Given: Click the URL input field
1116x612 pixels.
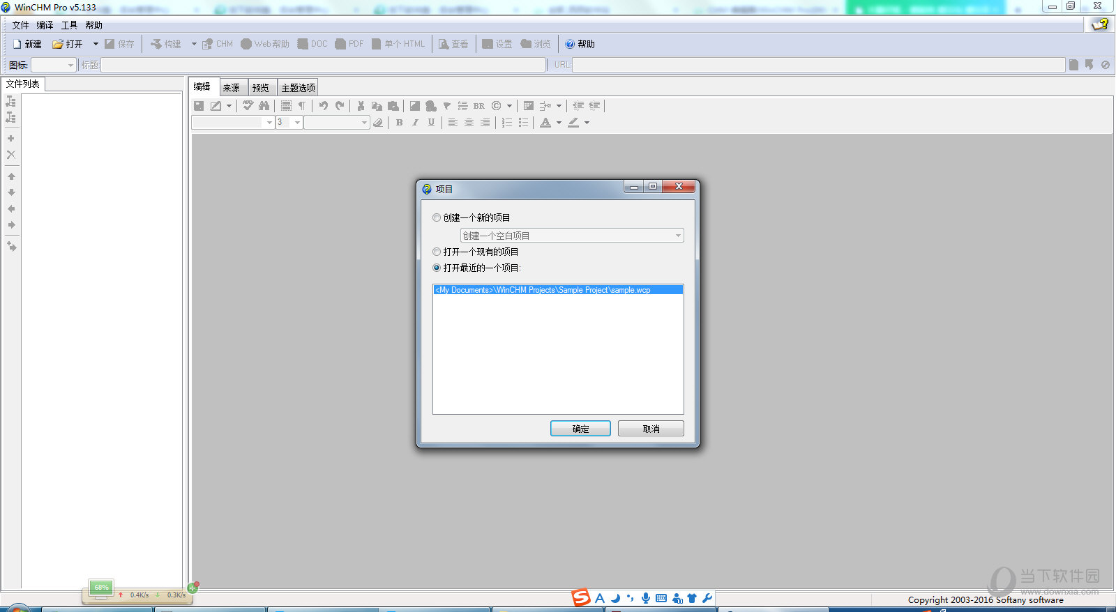Looking at the screenshot, I should click(818, 65).
